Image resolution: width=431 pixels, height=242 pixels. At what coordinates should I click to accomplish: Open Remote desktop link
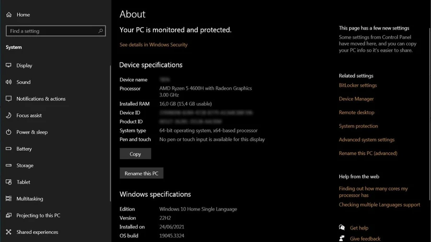tap(356, 112)
